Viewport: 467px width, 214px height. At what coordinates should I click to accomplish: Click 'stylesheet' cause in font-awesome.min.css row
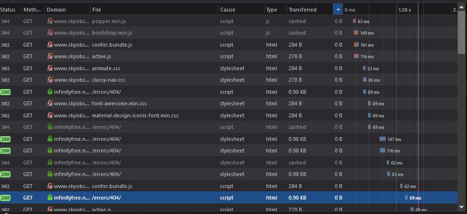click(232, 103)
